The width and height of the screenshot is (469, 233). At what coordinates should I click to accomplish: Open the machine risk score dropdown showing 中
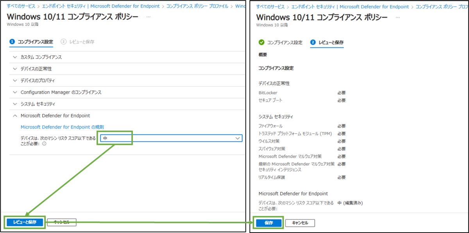[171, 138]
